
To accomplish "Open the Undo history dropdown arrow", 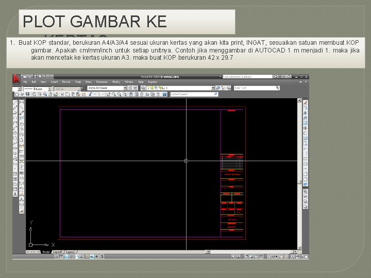I will tap(95, 94).
